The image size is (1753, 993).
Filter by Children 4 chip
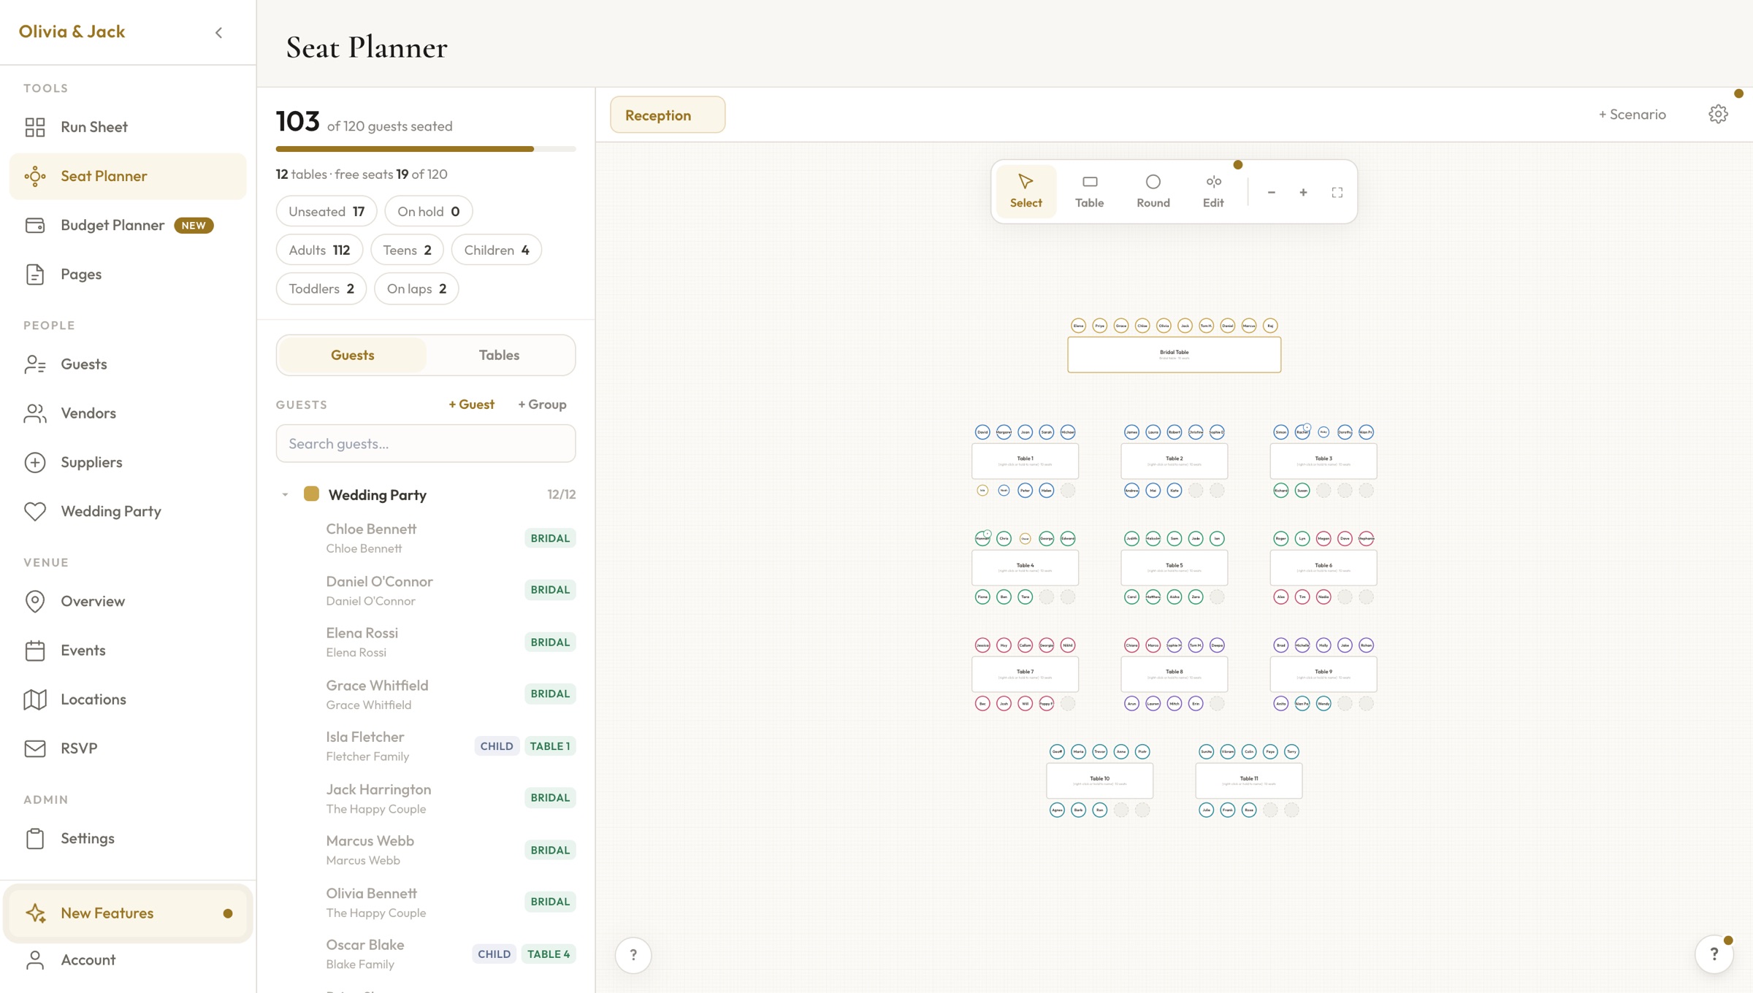point(496,250)
